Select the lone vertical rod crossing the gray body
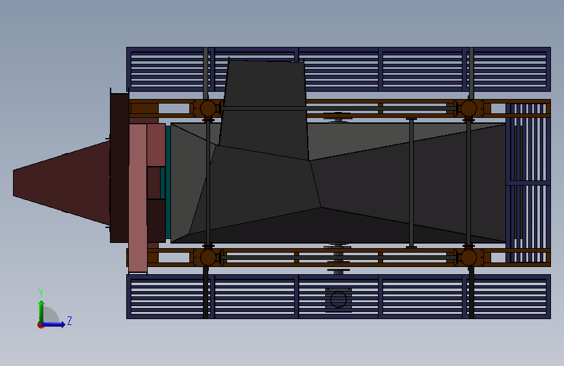 point(411,183)
